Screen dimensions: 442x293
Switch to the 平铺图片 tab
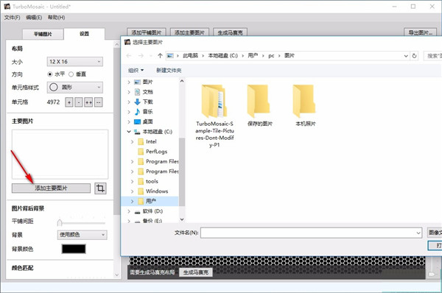click(x=43, y=34)
